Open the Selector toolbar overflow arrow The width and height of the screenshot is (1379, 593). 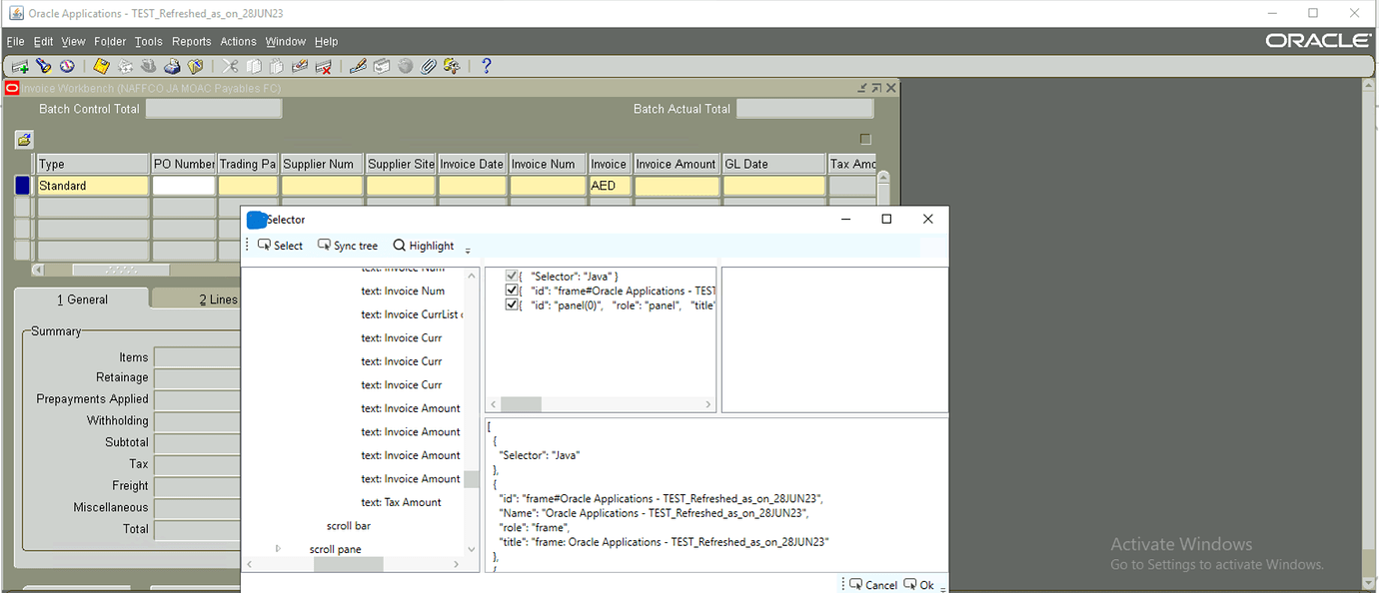click(468, 250)
